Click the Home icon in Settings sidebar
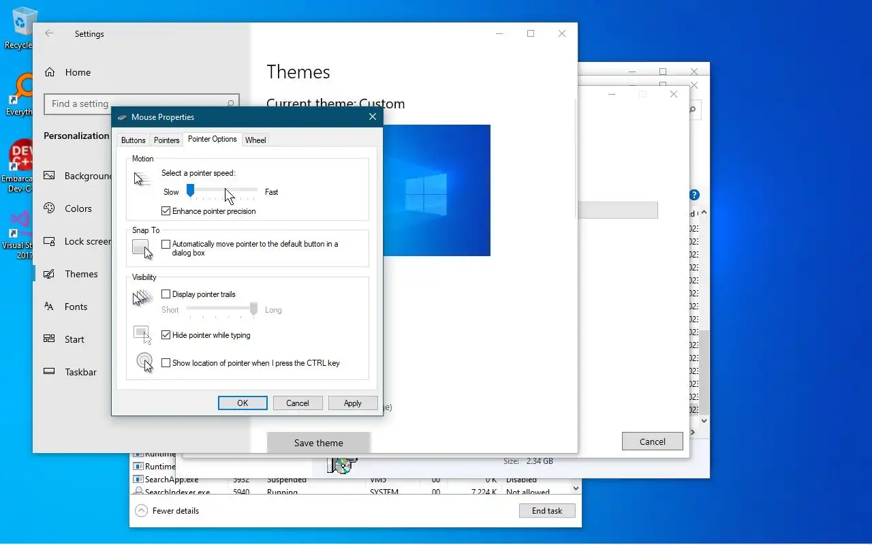 (50, 72)
